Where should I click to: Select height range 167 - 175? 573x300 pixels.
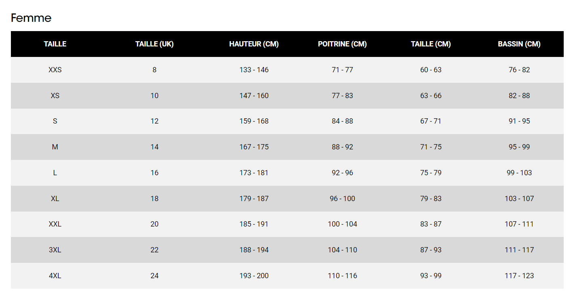click(x=254, y=147)
